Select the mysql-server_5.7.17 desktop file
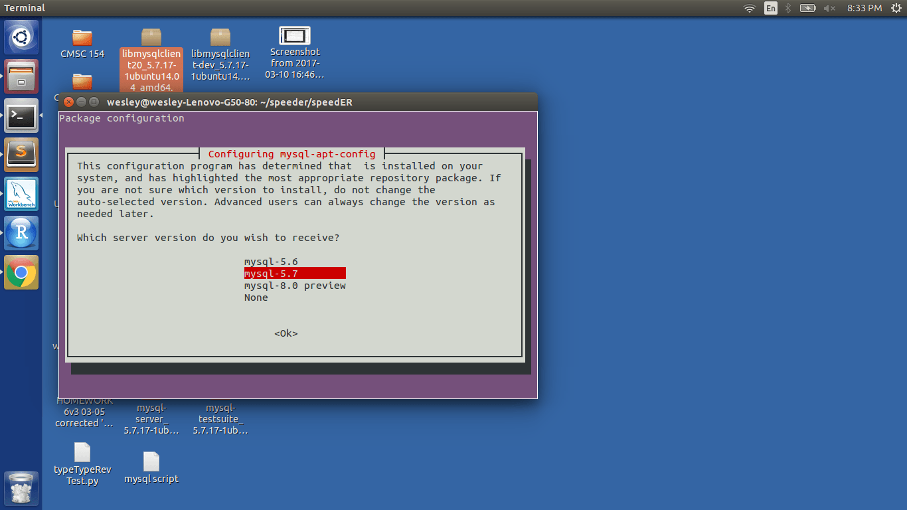 click(x=151, y=418)
